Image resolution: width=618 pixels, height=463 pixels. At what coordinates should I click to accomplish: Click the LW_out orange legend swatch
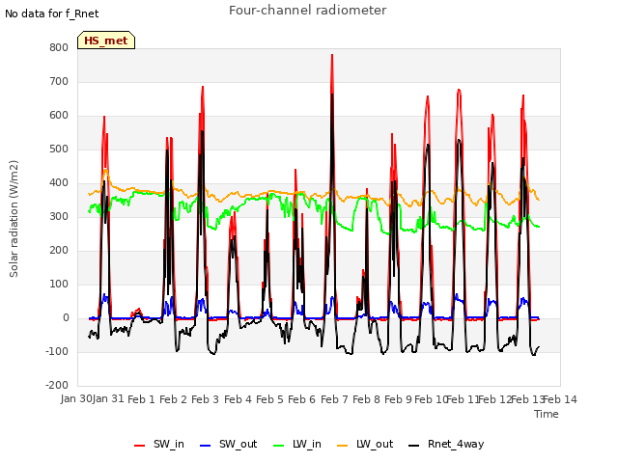click(x=343, y=446)
